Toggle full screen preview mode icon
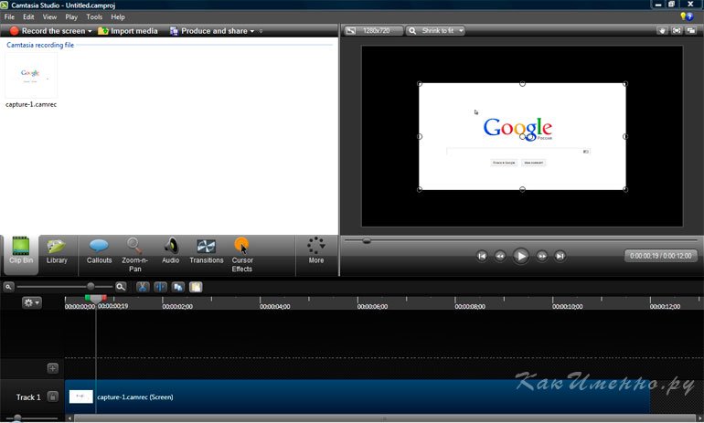This screenshot has width=704, height=423. (x=677, y=30)
